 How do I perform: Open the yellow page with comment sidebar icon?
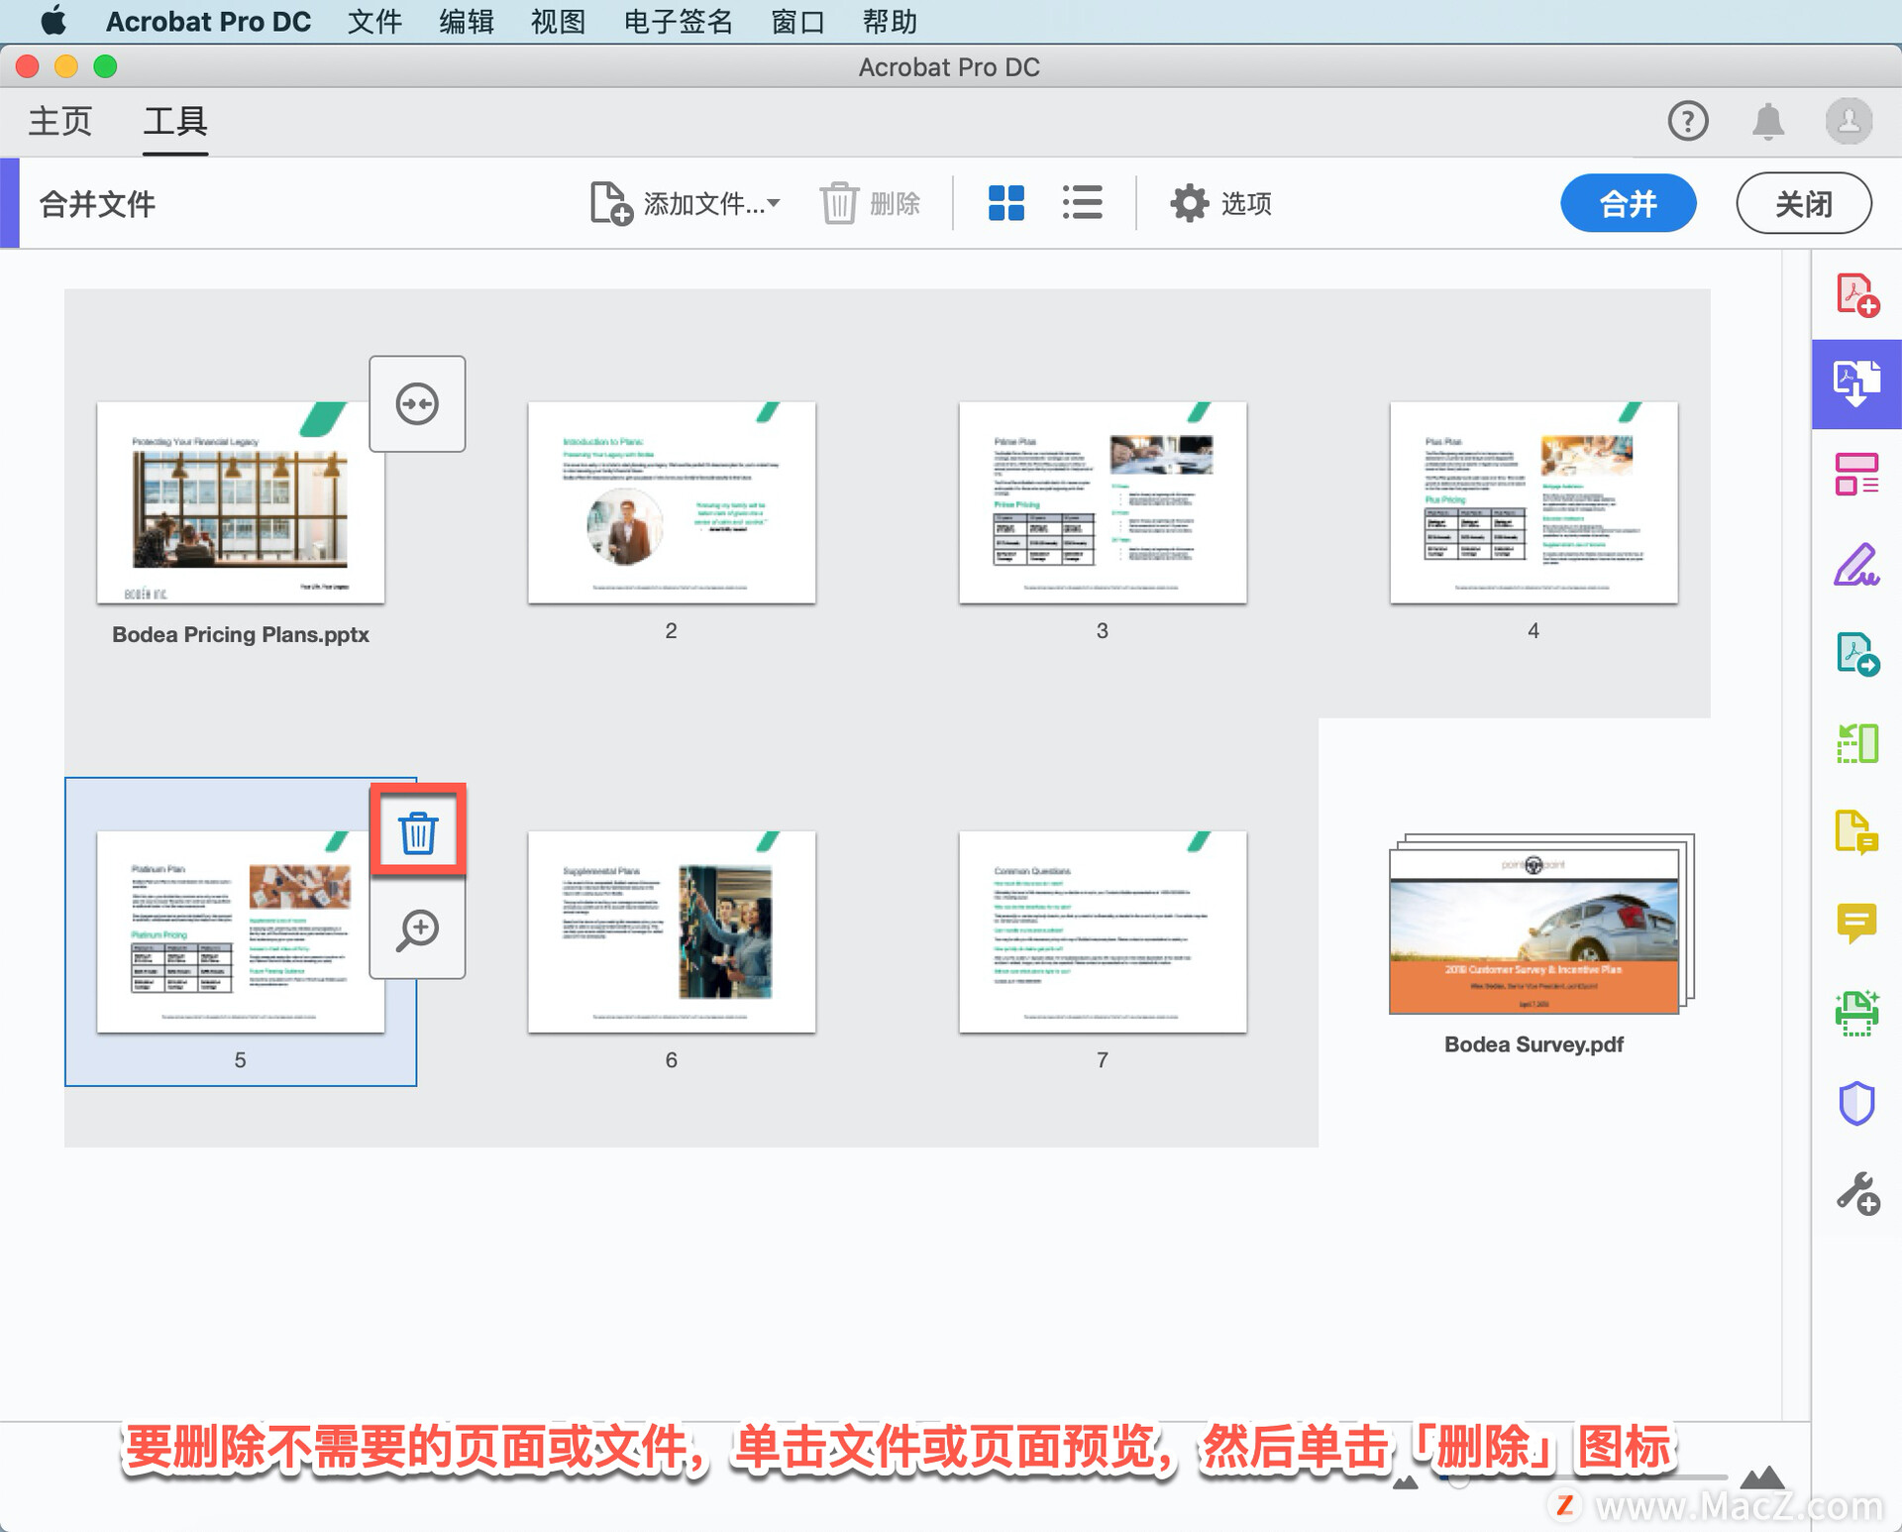1857,832
